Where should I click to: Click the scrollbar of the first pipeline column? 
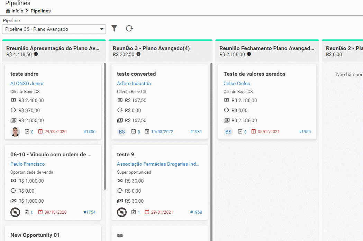tap(105, 126)
